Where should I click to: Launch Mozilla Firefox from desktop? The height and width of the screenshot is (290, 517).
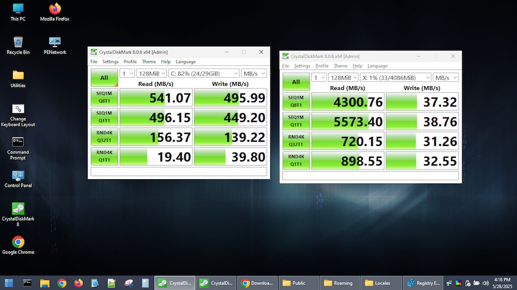point(55,12)
